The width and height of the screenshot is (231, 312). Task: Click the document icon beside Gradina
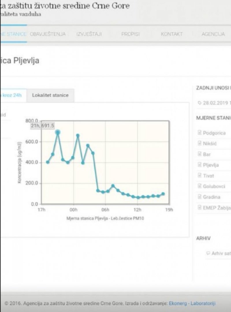(199, 197)
